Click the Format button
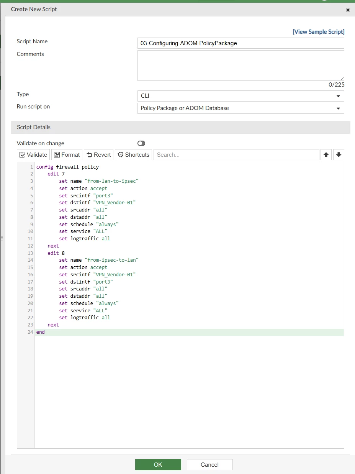The image size is (355, 474). [67, 155]
